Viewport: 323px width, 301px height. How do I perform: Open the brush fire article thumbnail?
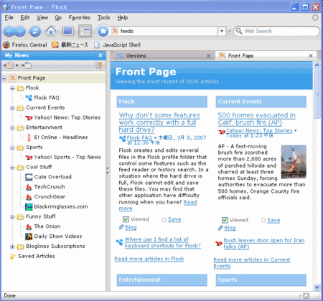click(294, 162)
